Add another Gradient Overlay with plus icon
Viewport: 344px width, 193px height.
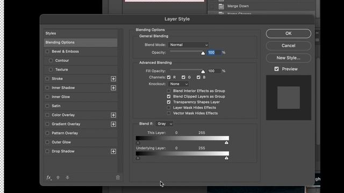click(x=113, y=124)
